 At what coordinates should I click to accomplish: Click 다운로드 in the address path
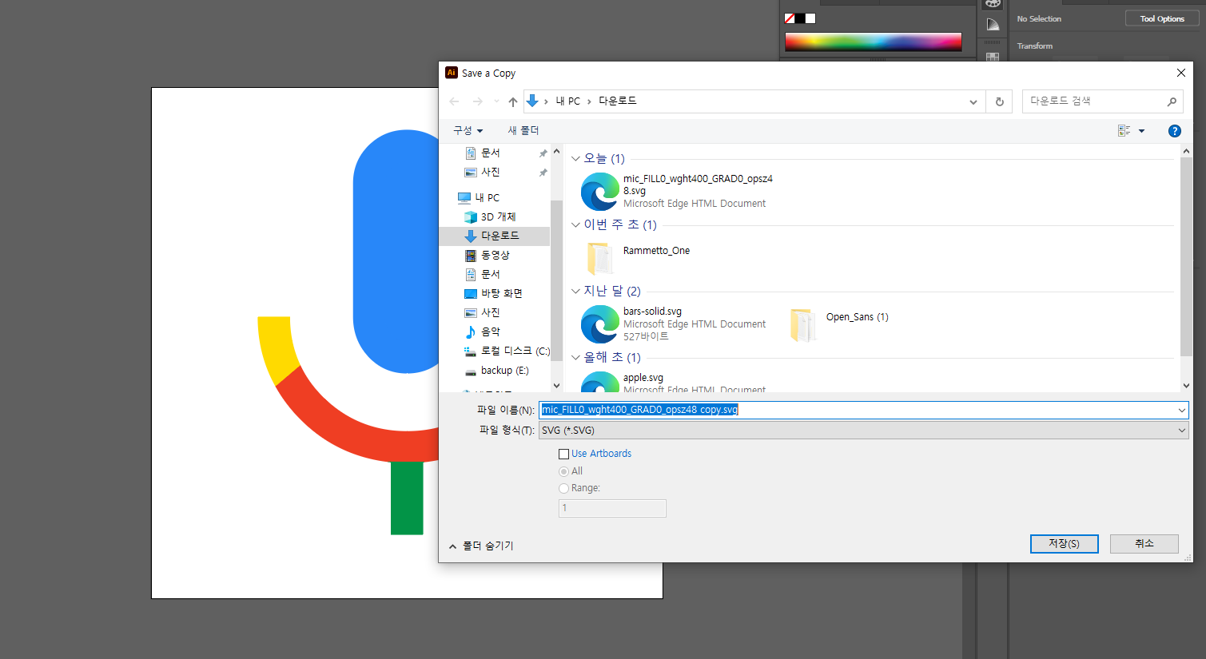pyautogui.click(x=618, y=101)
